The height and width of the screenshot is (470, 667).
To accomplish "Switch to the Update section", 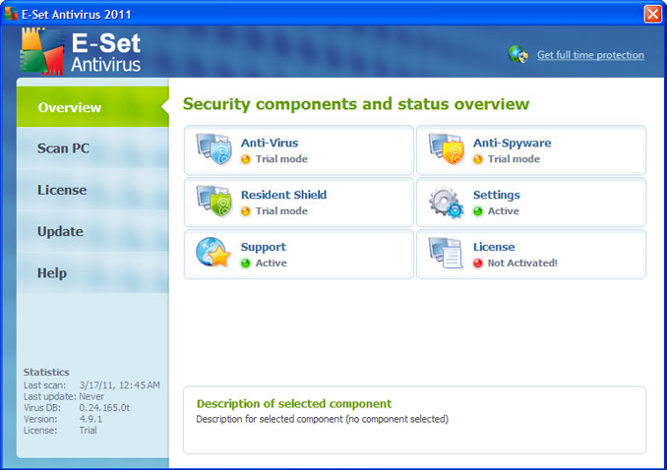I will [92, 232].
